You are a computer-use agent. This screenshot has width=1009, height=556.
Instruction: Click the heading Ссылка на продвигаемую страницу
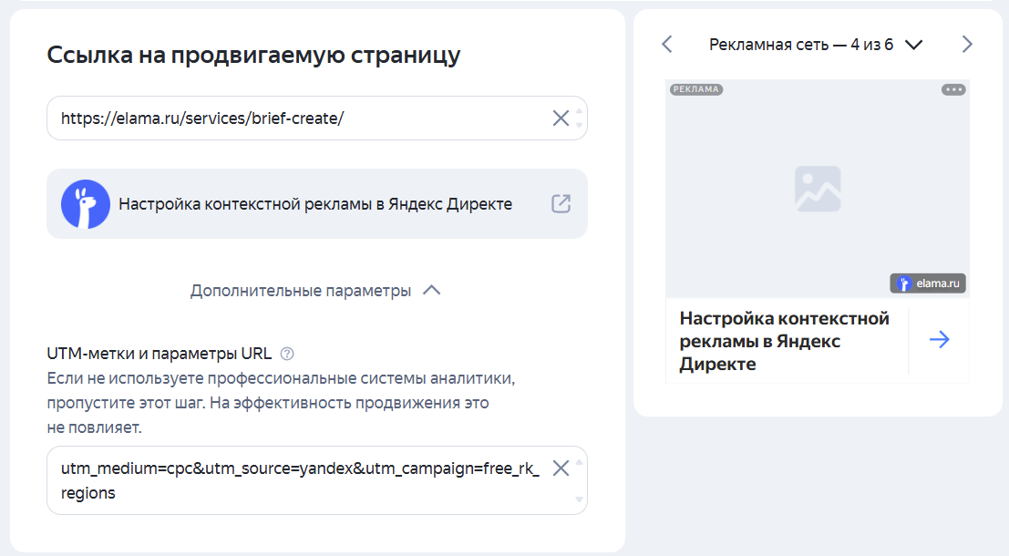click(253, 55)
